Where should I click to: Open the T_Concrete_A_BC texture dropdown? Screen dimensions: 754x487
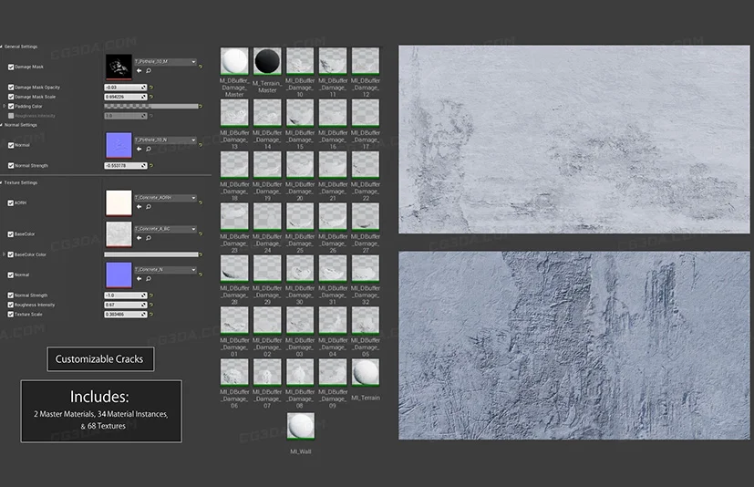point(165,229)
